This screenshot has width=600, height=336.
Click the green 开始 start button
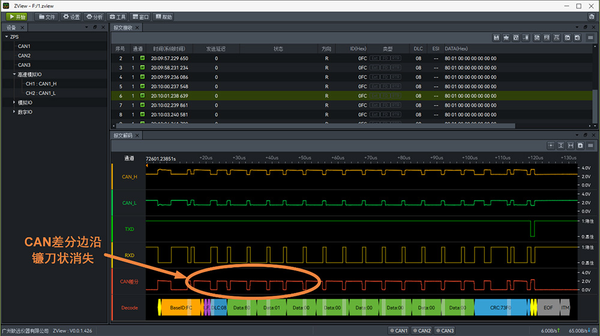pos(17,17)
